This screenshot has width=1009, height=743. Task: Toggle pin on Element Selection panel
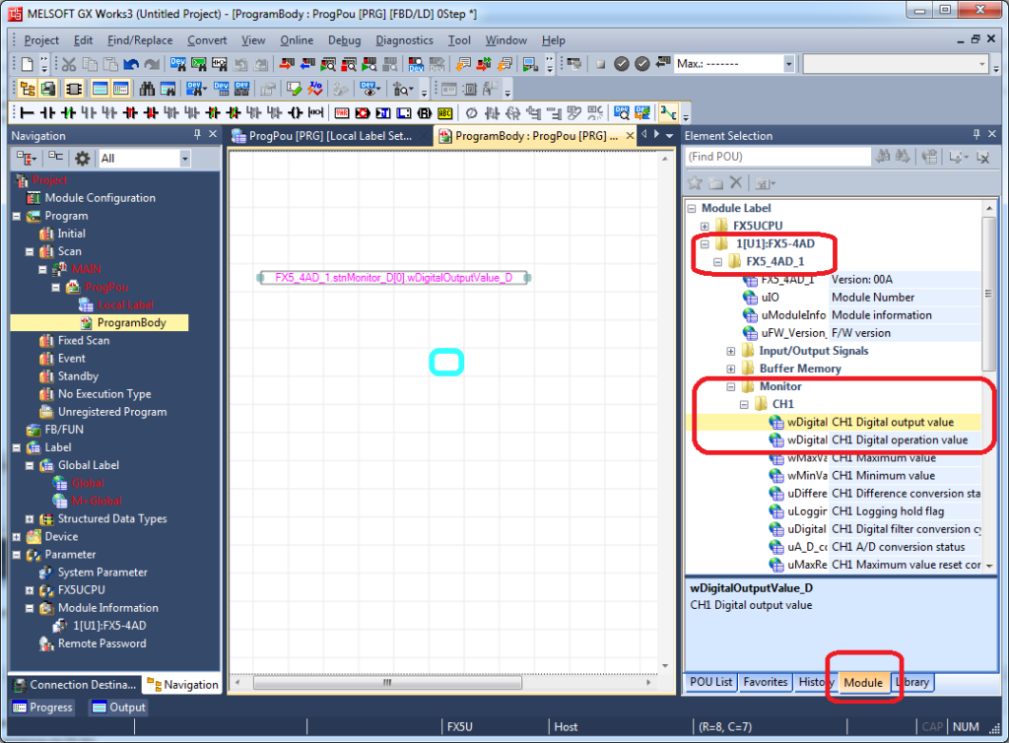coord(975,135)
